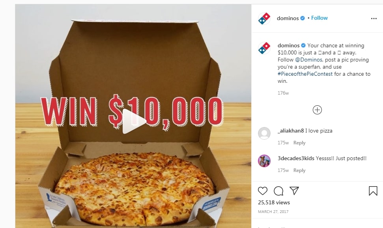
Task: Open the March 27, 2017 timestamp
Action: tap(273, 211)
